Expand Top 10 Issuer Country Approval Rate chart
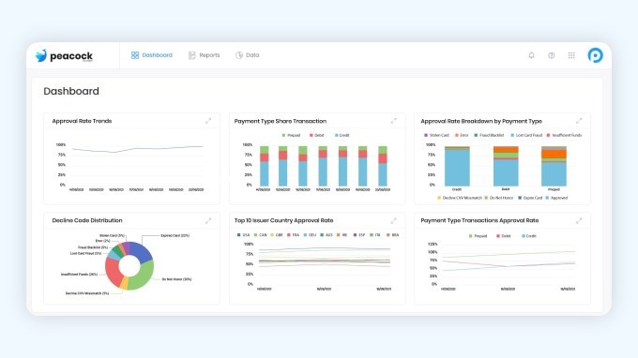 [393, 220]
